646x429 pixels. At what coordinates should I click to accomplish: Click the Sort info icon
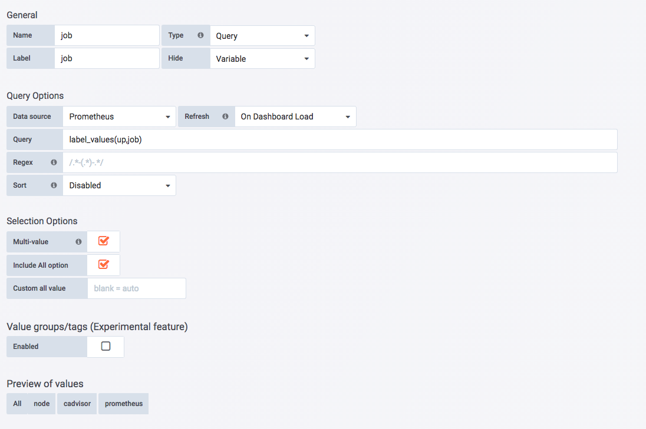coord(54,185)
